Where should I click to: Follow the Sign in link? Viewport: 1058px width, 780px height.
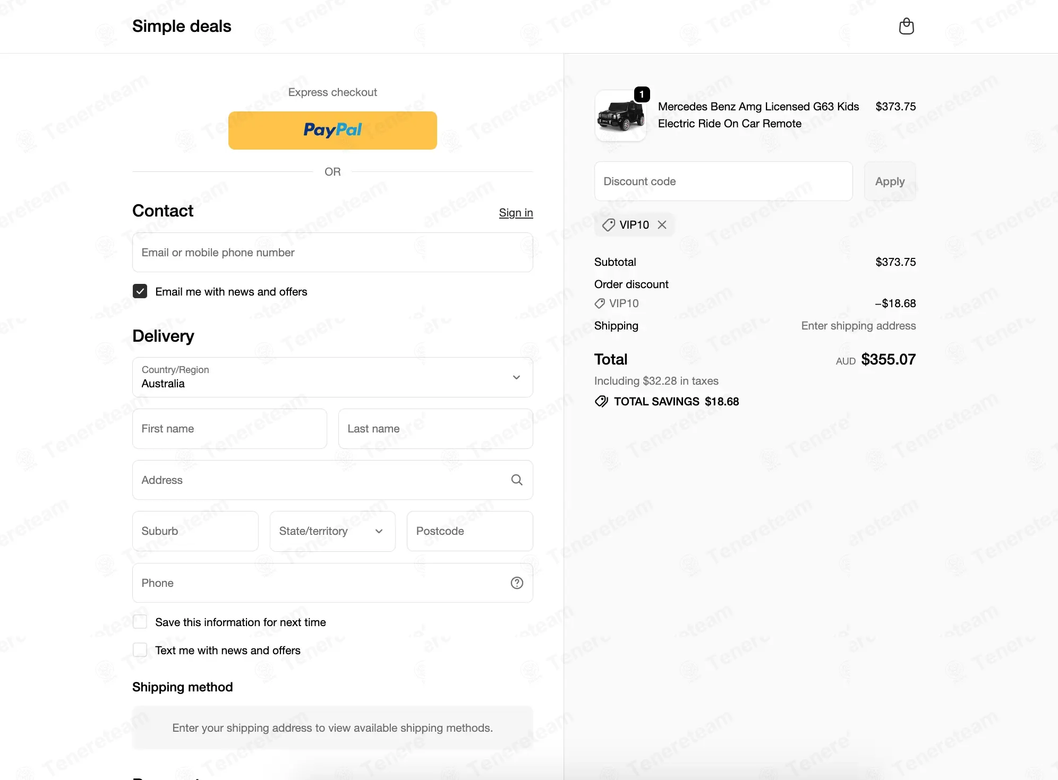[x=516, y=213]
